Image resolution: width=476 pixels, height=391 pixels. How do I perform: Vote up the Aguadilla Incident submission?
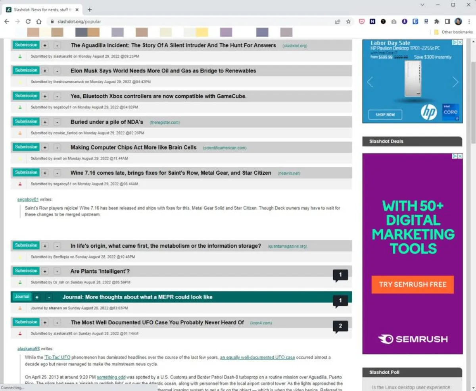coord(45,45)
